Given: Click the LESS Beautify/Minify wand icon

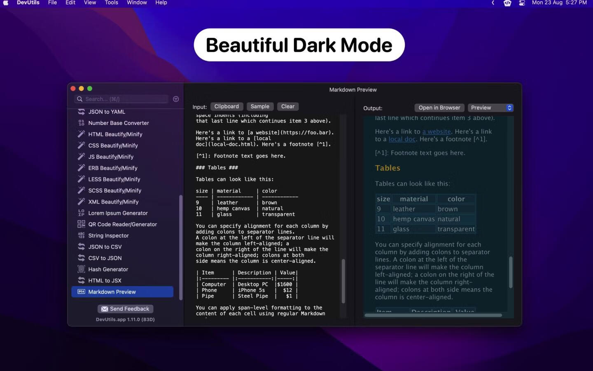Looking at the screenshot, I should 81,179.
